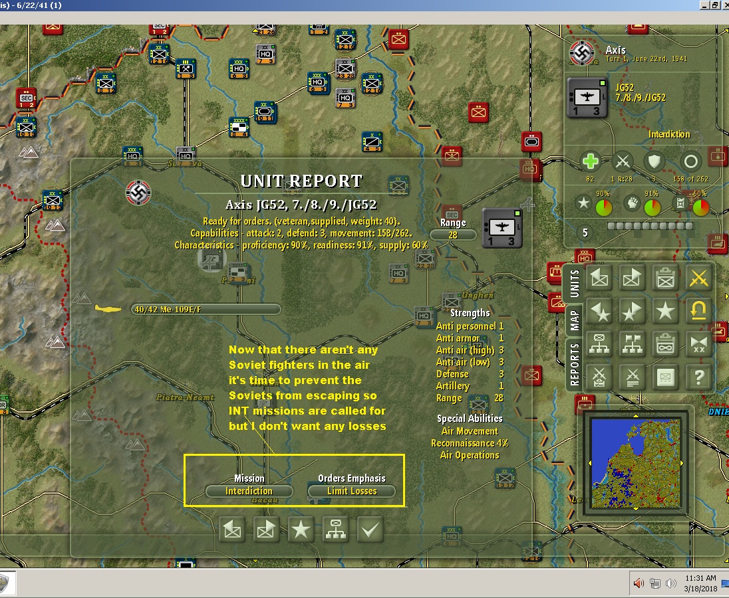Open the infinity clipboard inventory icon
The image size is (729, 598).
pos(665,344)
